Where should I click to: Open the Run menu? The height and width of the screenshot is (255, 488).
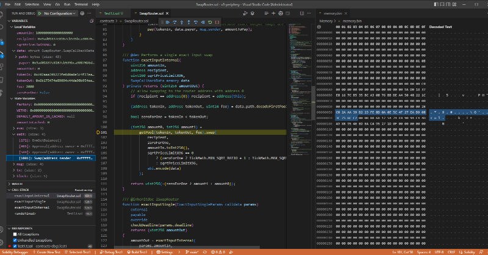67,4
